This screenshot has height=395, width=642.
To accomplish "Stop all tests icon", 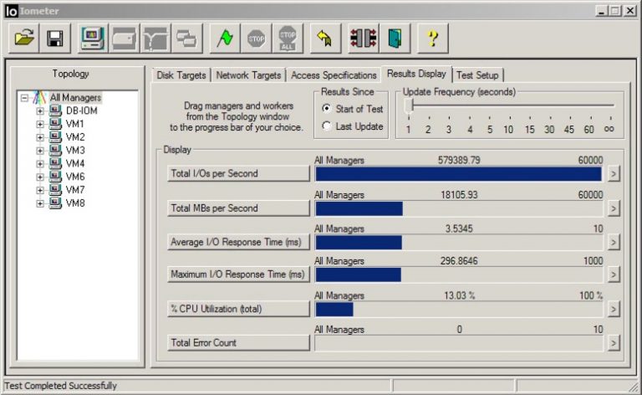I will (x=288, y=38).
